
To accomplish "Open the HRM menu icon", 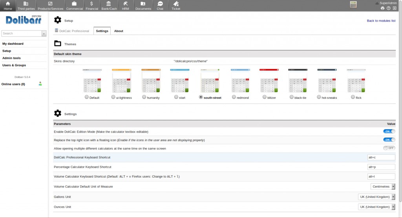I will point(125,4).
